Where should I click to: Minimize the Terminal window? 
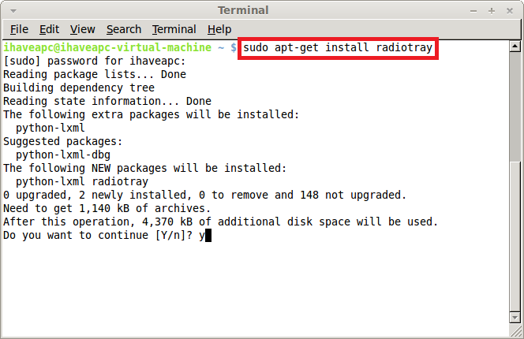[473, 11]
